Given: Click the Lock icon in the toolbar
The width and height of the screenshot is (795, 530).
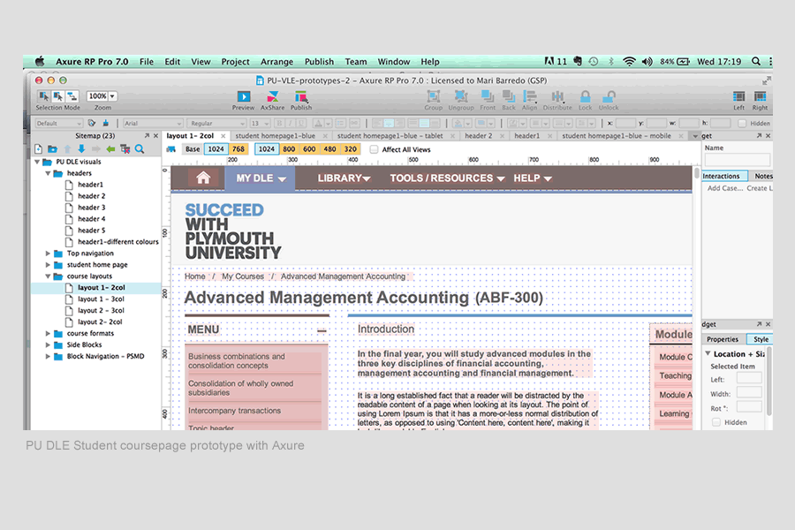Looking at the screenshot, I should [x=585, y=96].
